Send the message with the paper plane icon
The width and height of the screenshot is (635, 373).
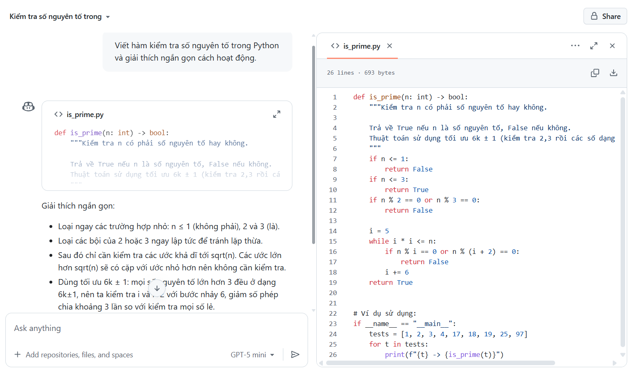pos(296,354)
